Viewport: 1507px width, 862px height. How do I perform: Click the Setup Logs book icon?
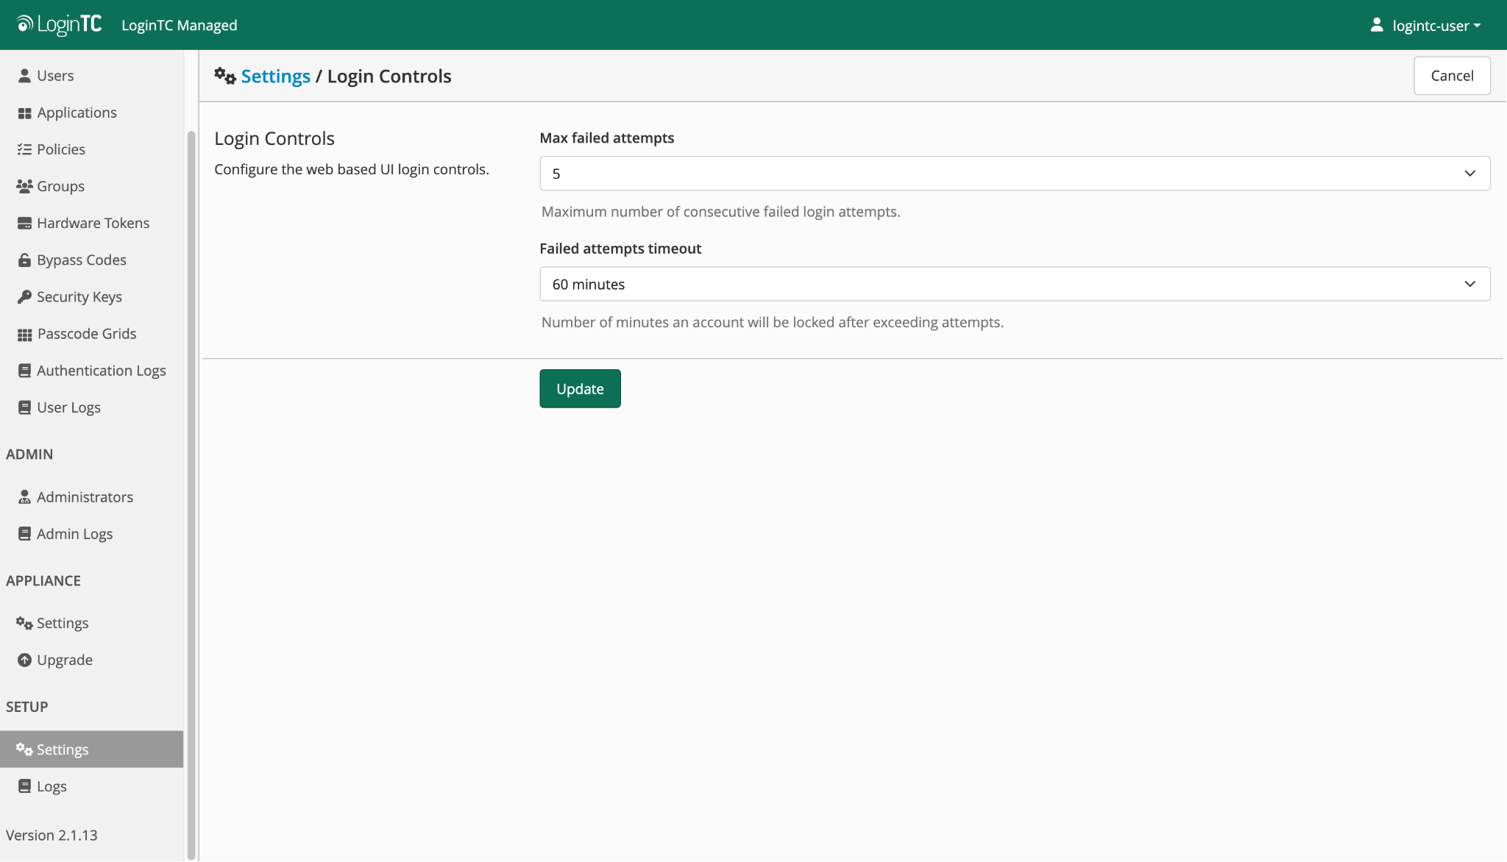(x=24, y=786)
